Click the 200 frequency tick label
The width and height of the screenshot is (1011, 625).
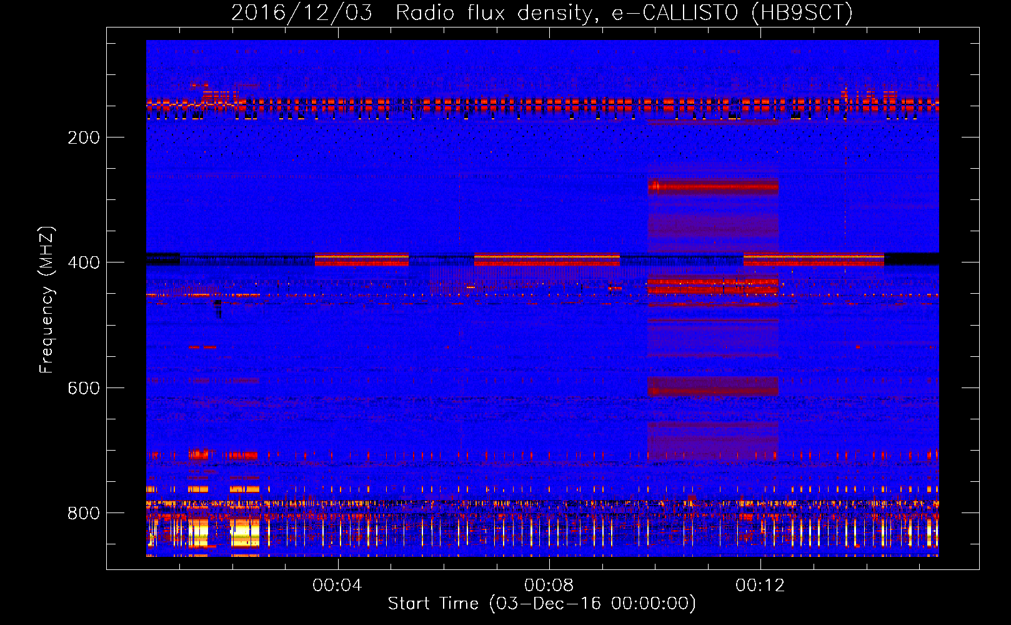(84, 137)
